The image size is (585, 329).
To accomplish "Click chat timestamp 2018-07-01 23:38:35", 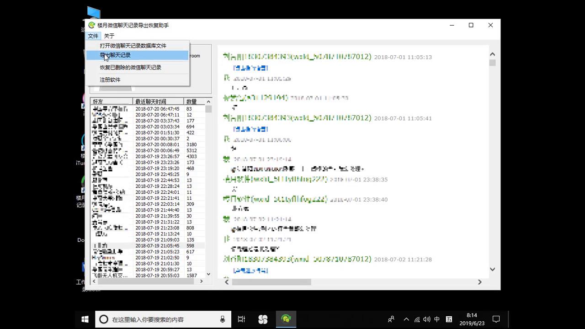I will click(x=359, y=180).
